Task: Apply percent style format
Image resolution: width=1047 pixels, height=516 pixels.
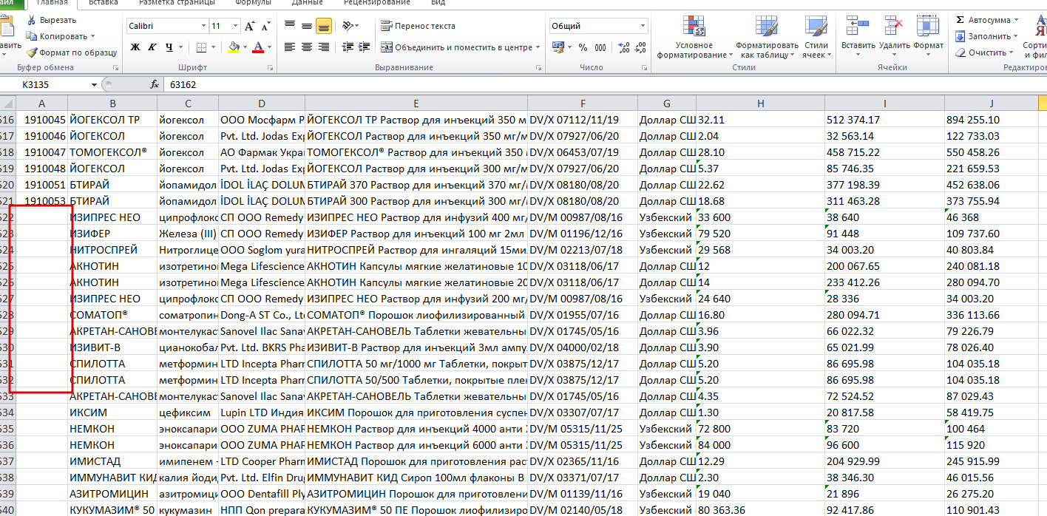Action: click(583, 47)
